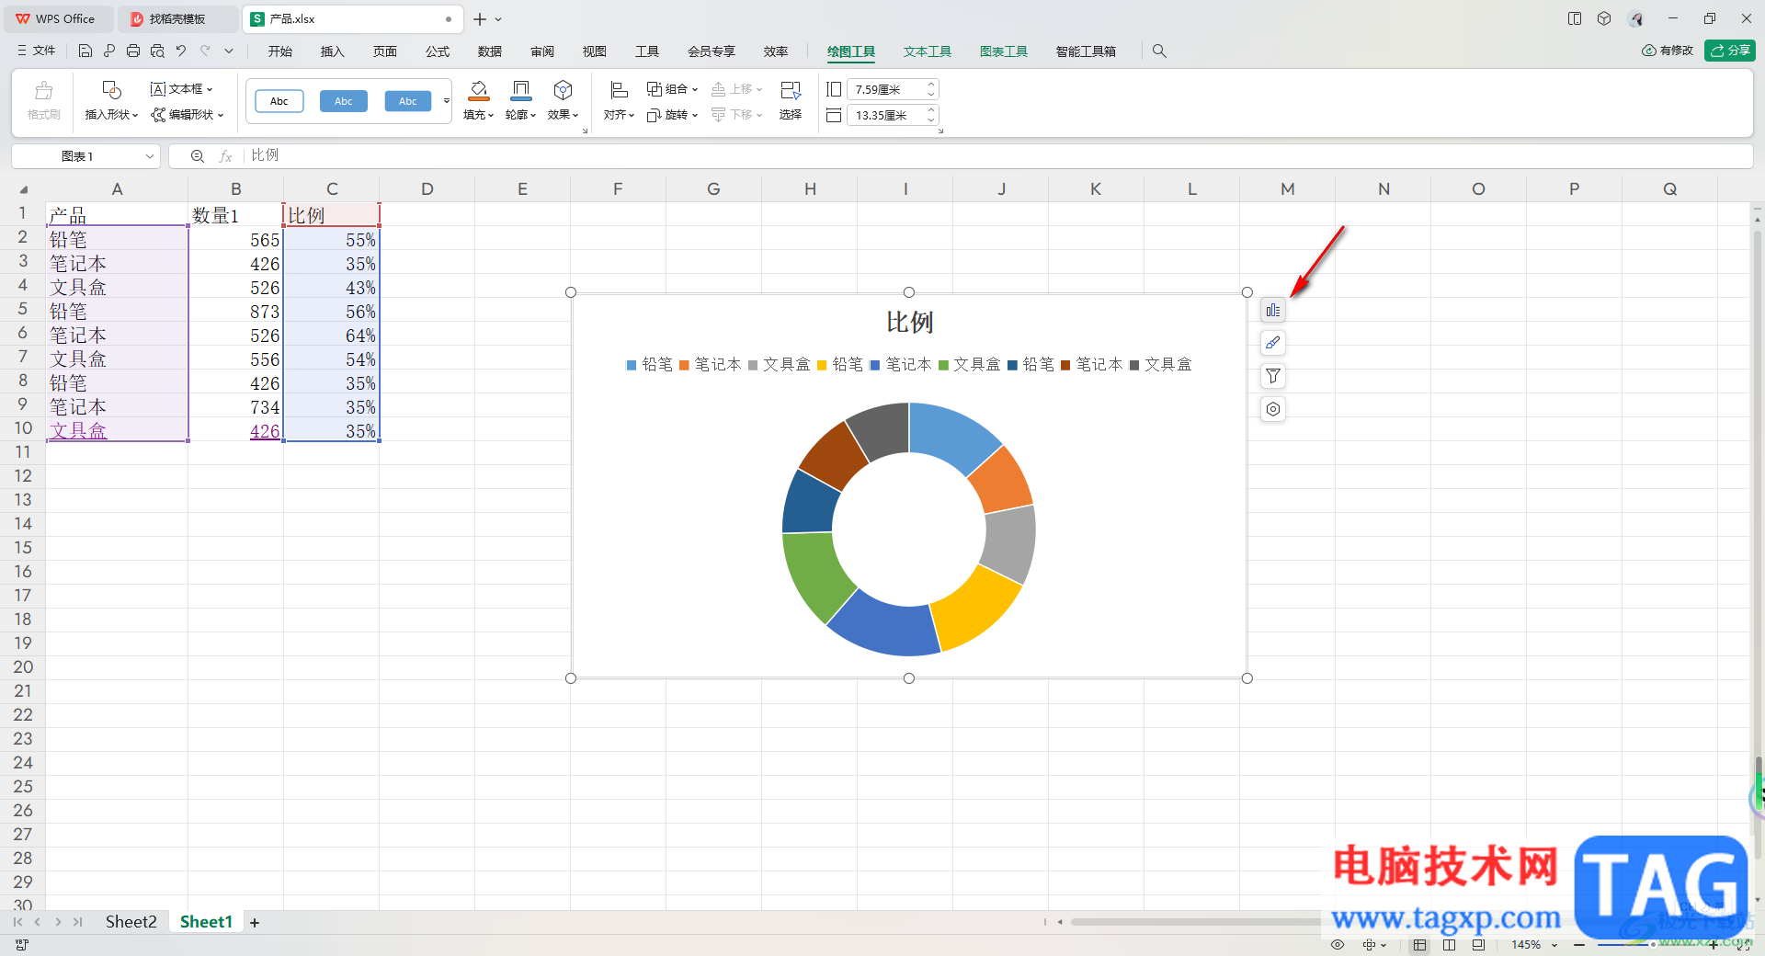Open the Group dropdown
The height and width of the screenshot is (956, 1765).
coord(695,89)
